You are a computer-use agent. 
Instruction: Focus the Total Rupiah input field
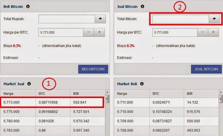point(67,19)
